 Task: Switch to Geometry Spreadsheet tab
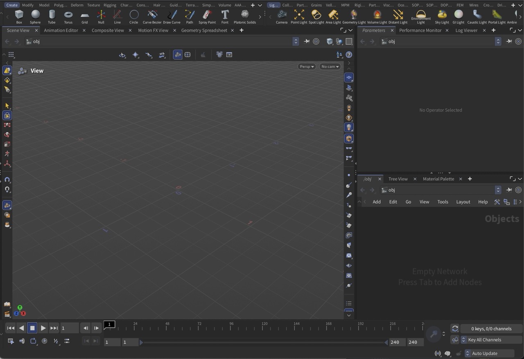click(204, 30)
